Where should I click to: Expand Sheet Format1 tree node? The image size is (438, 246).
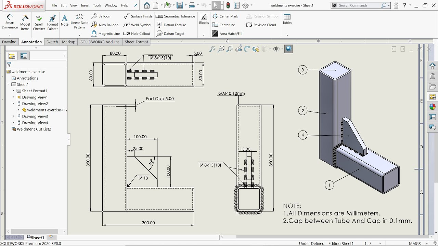pos(14,91)
